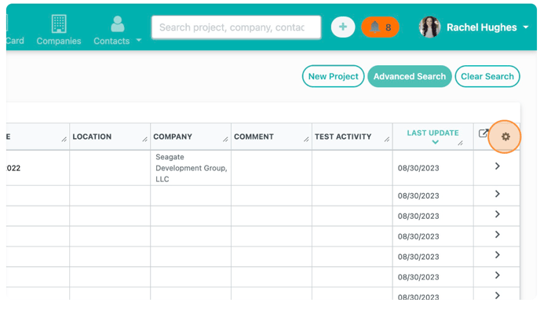This screenshot has width=540, height=310.
Task: Open fourth row's chevron arrow
Action: click(x=498, y=235)
